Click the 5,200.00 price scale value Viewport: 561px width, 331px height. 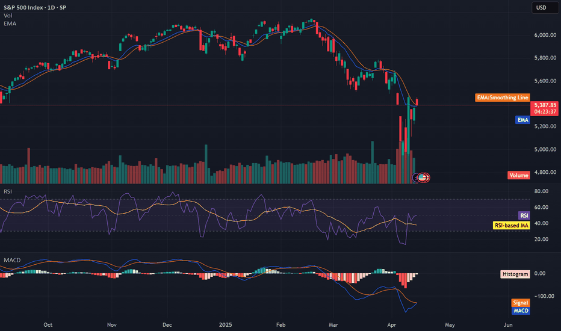(x=545, y=126)
